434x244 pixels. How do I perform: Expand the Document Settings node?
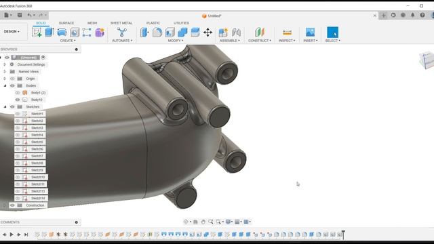point(5,64)
